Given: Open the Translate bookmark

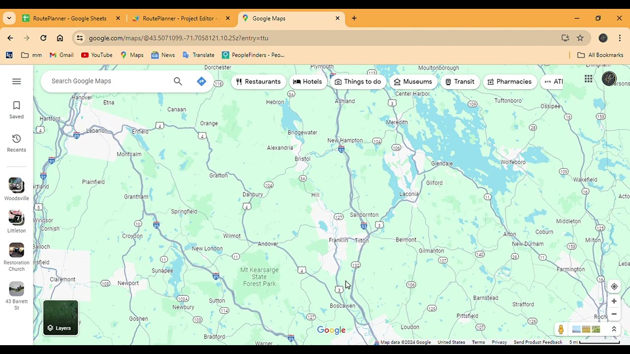Looking at the screenshot, I should click(198, 55).
